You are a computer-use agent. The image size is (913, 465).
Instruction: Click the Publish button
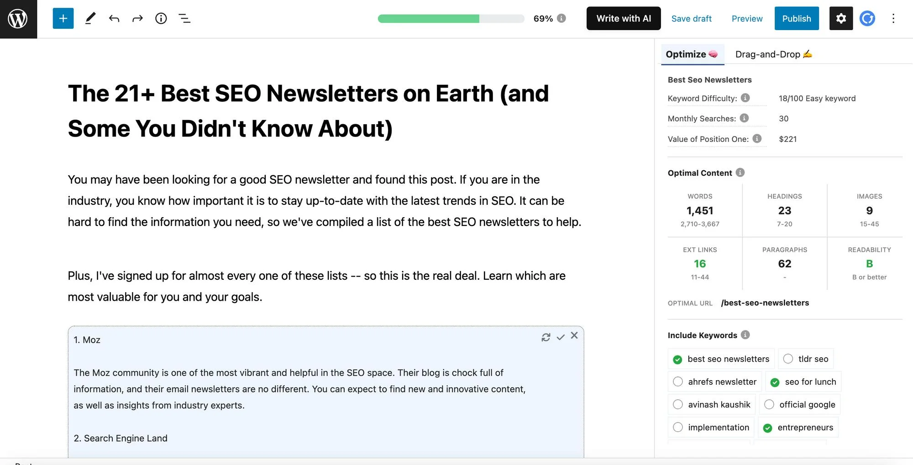coord(797,19)
